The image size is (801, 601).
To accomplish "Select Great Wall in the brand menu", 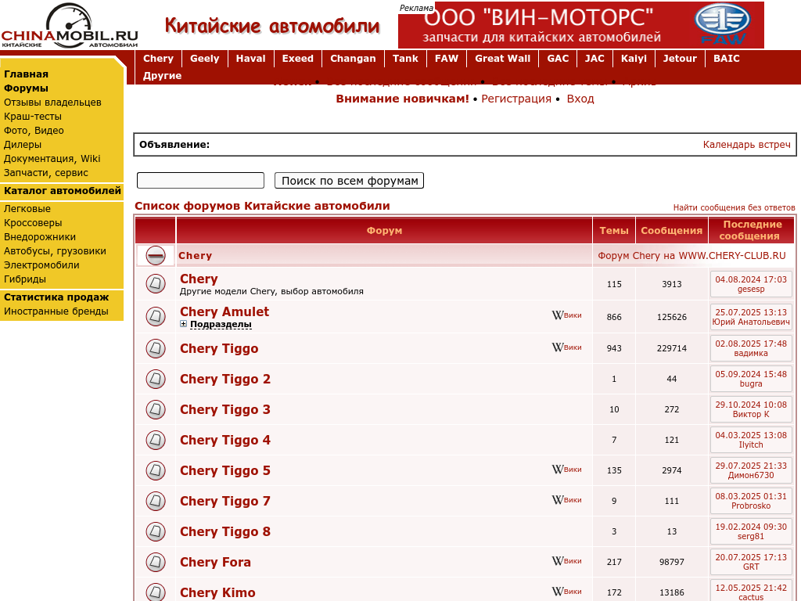I will 502,59.
